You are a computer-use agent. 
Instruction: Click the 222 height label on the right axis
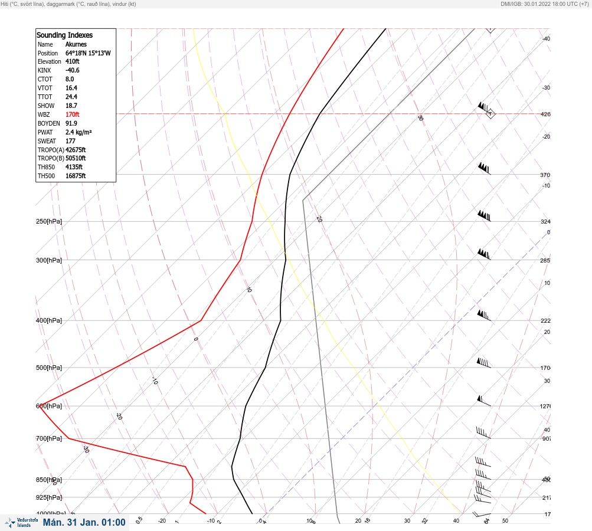pos(545,321)
